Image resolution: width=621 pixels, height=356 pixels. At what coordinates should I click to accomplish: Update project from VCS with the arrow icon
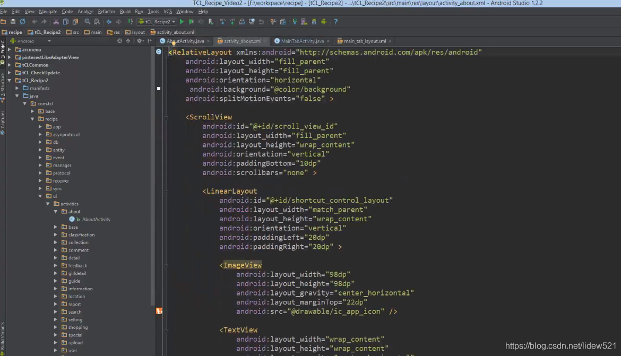point(222,22)
